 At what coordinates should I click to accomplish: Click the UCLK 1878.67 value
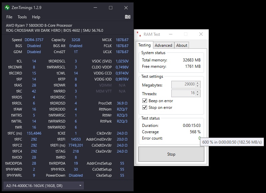point(122,52)
